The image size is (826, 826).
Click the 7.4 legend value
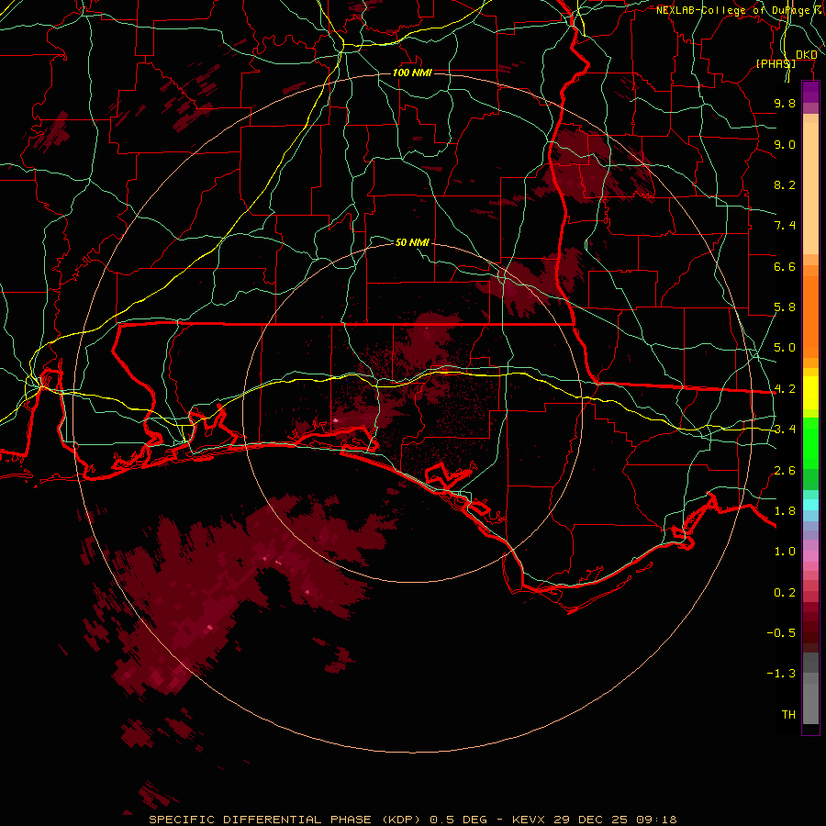tap(785, 226)
